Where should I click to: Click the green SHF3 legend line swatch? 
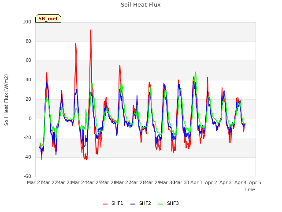coord(160,204)
